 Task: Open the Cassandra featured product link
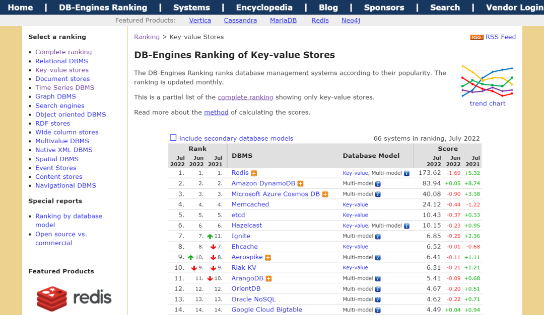[x=240, y=21]
